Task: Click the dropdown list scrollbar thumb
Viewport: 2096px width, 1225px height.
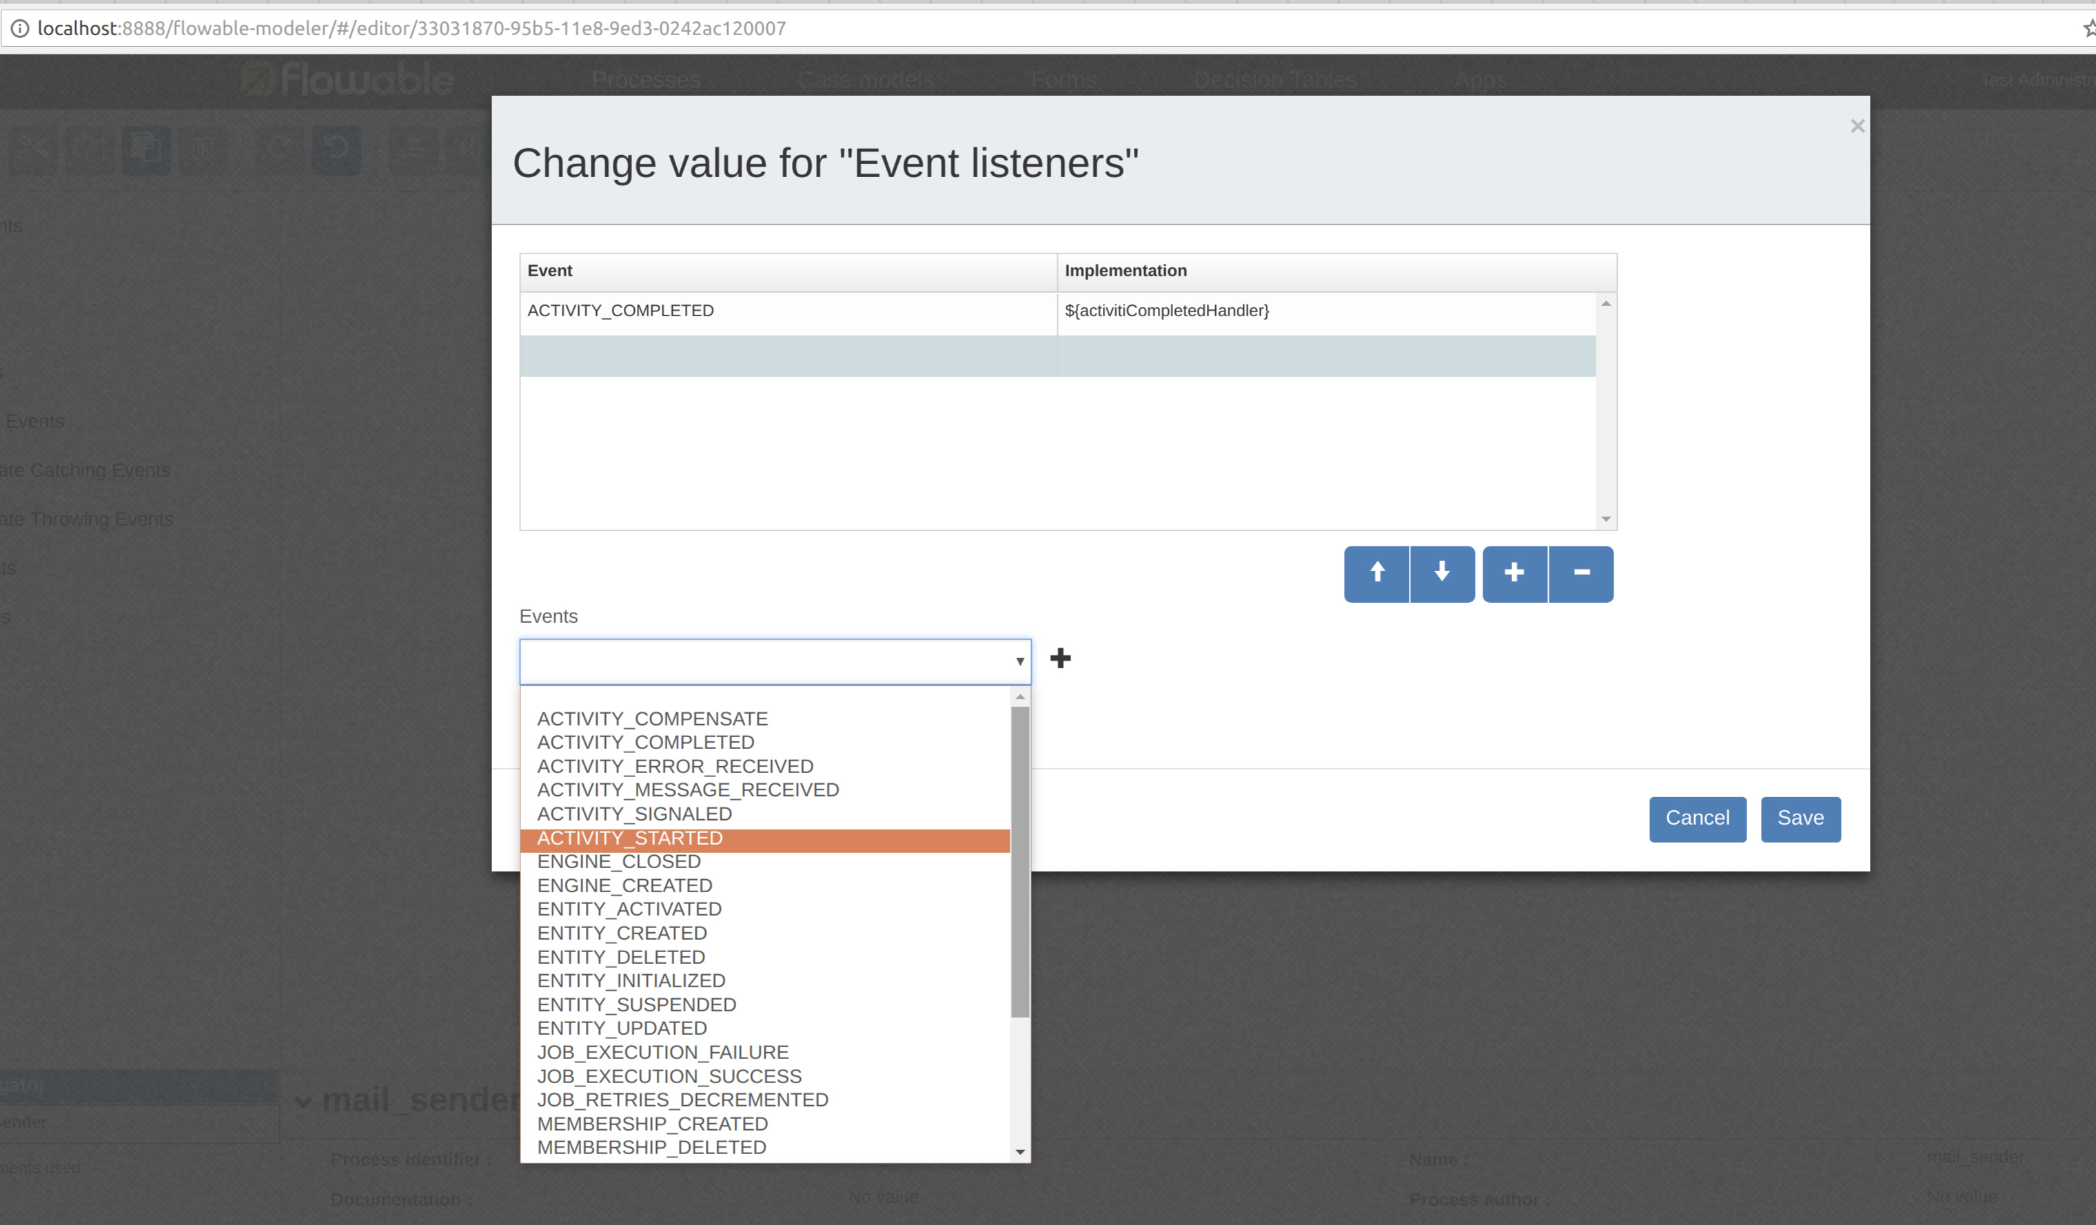Action: (x=1019, y=862)
